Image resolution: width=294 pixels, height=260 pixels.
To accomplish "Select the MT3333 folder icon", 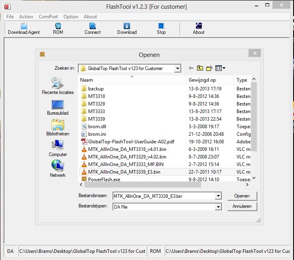I will coord(84,111).
